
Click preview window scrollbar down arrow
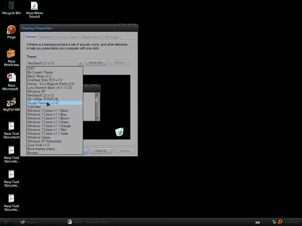(97, 118)
